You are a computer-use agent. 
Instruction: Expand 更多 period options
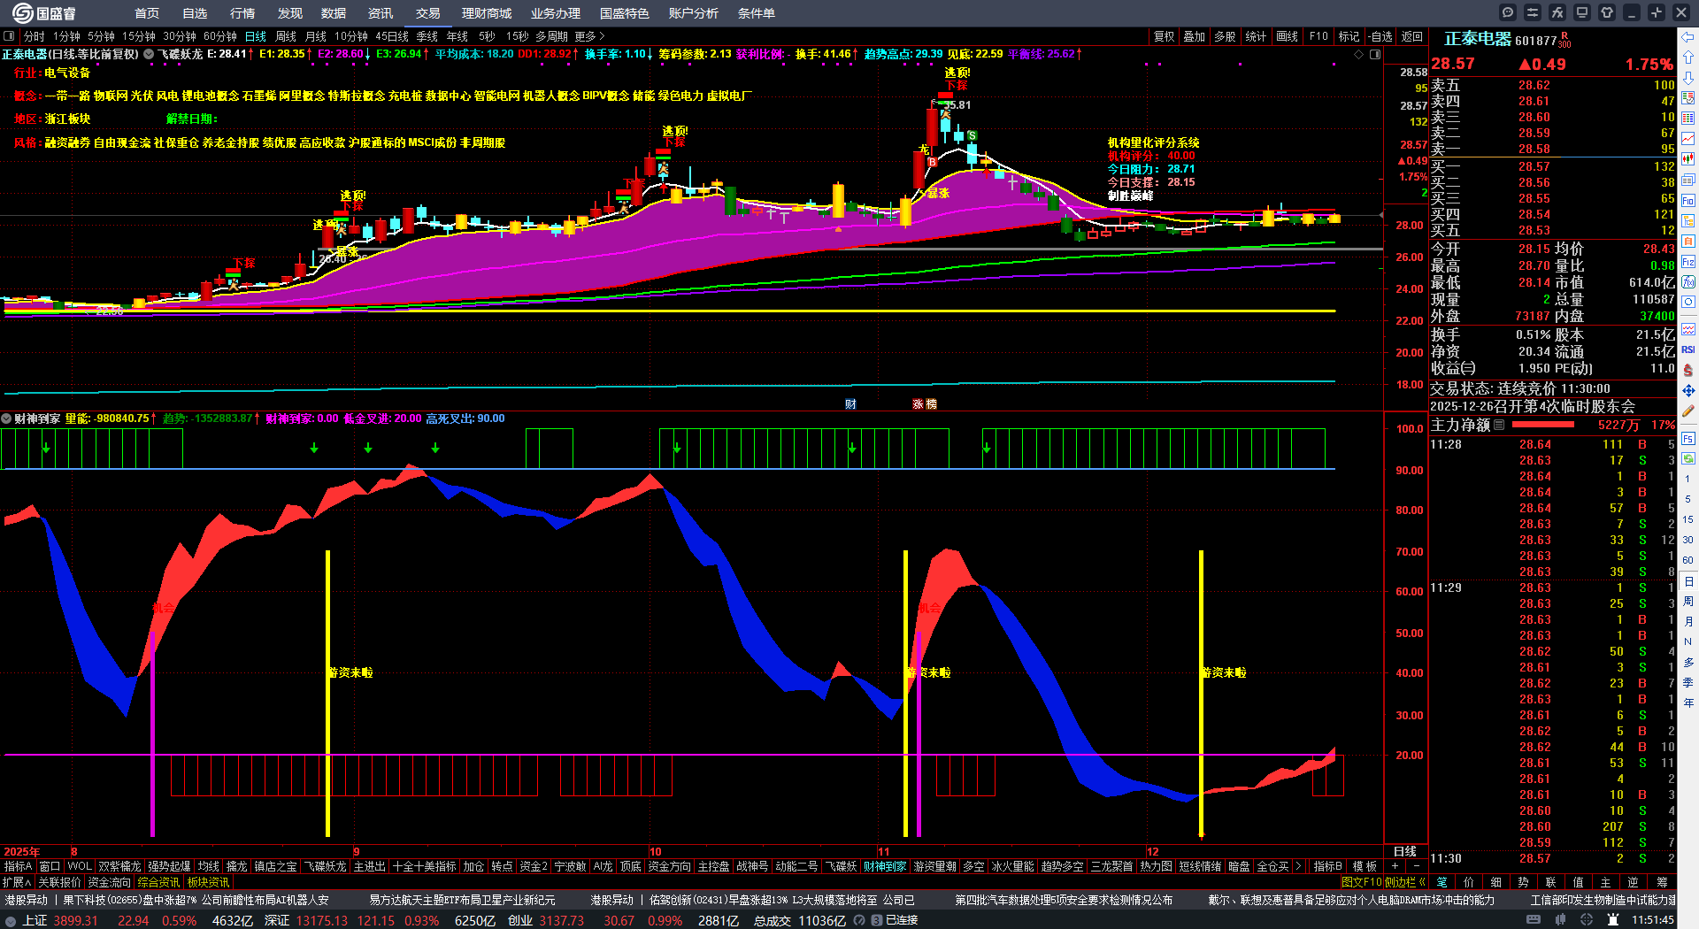[589, 36]
